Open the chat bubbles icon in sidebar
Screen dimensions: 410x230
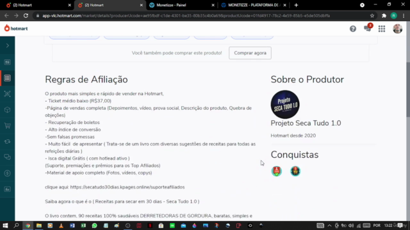pos(7,157)
